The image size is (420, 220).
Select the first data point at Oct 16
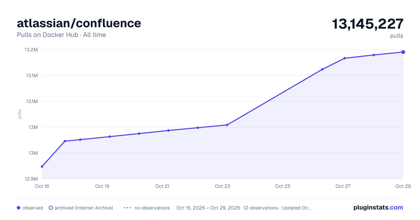coord(42,167)
